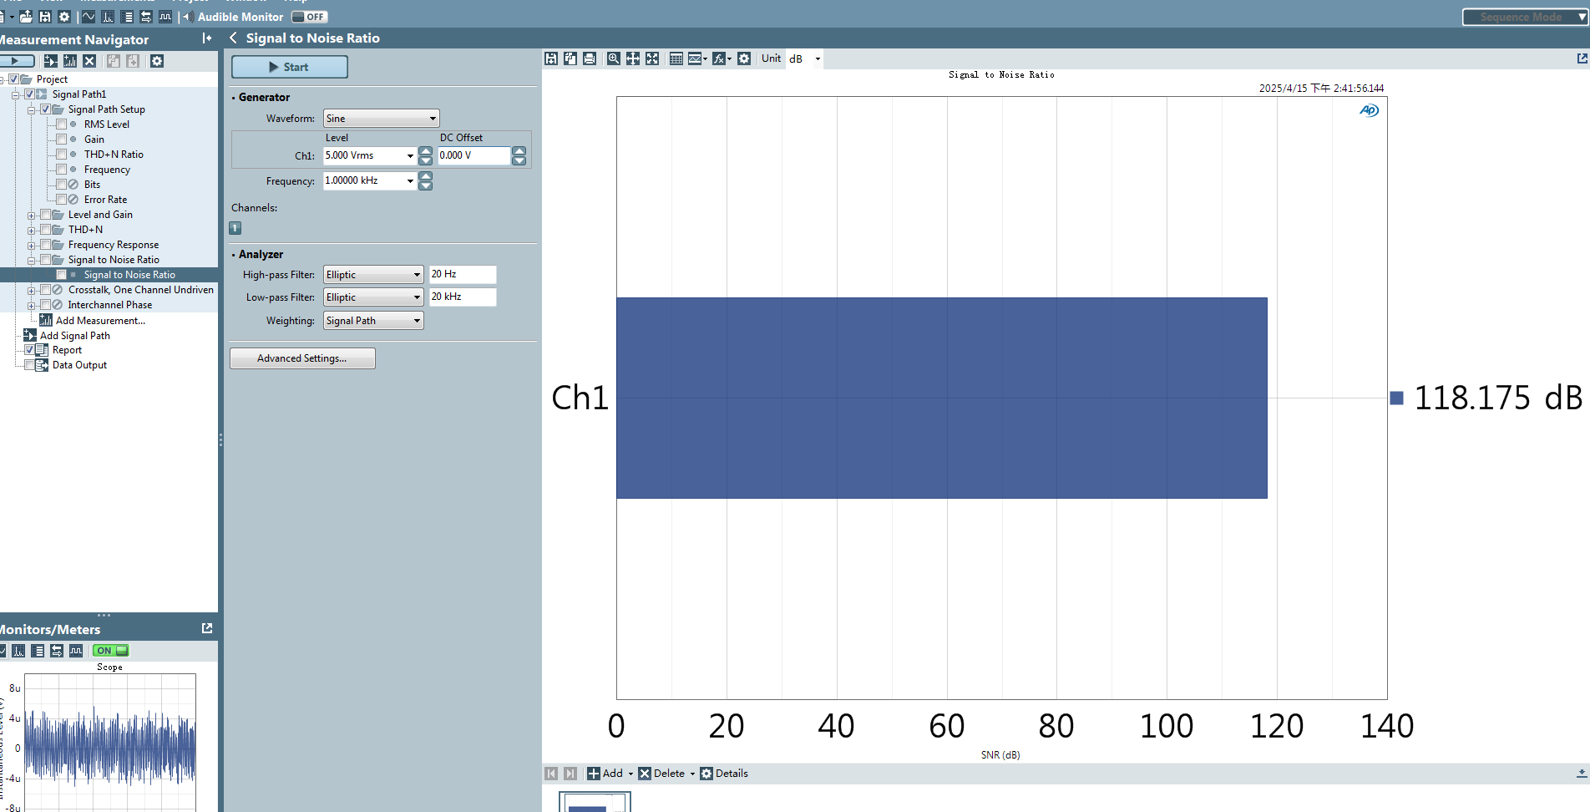Image resolution: width=1590 pixels, height=812 pixels.
Task: Click the blue Ch1 legend swatch
Action: pyautogui.click(x=1396, y=398)
